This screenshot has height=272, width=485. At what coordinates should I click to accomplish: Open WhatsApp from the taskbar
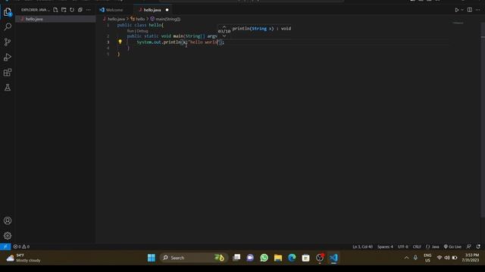point(264,258)
